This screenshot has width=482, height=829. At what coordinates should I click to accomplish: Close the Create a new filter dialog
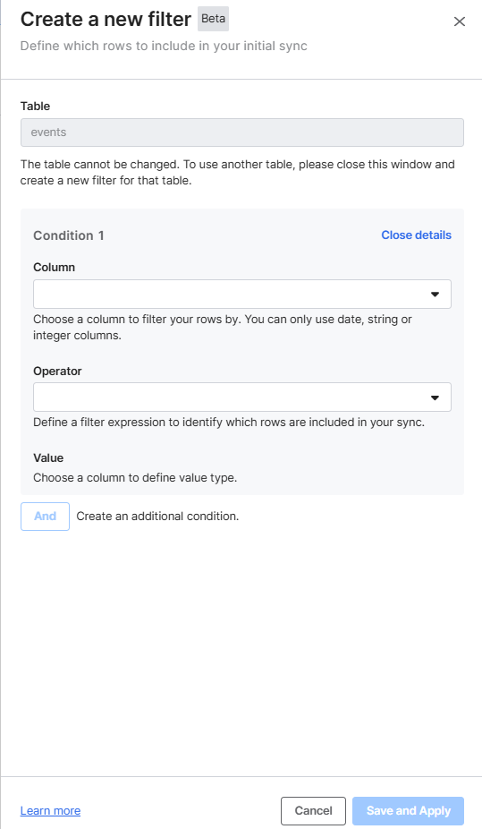click(460, 21)
